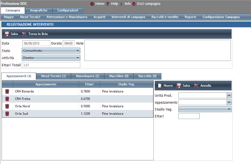251x164 pixels.
Task: Save the intervention with top Salva button
Action: [11, 34]
